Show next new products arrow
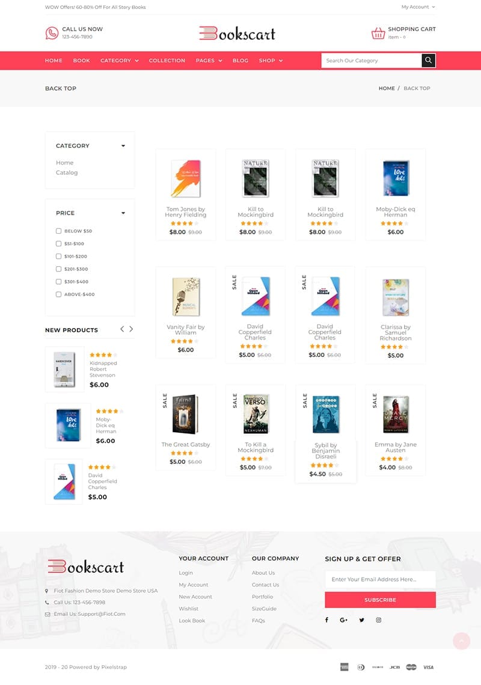 click(130, 329)
